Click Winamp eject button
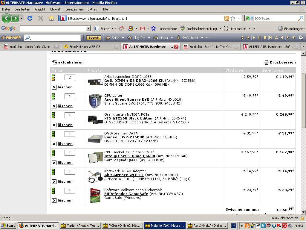The width and height of the screenshot is (306, 230). (276, 37)
